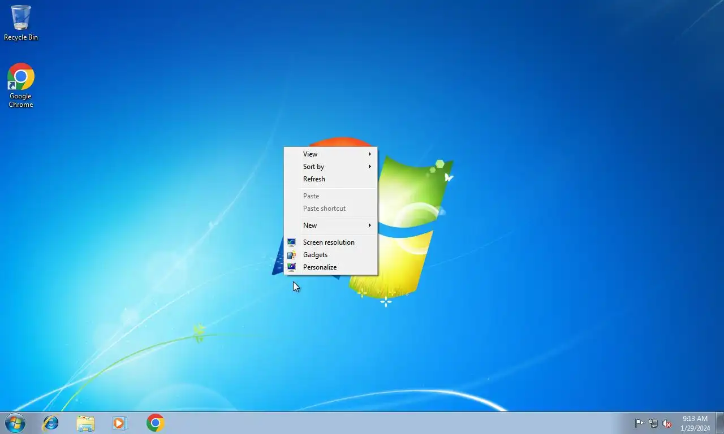
Task: Open Windows Explorer from the taskbar
Action: tap(85, 423)
